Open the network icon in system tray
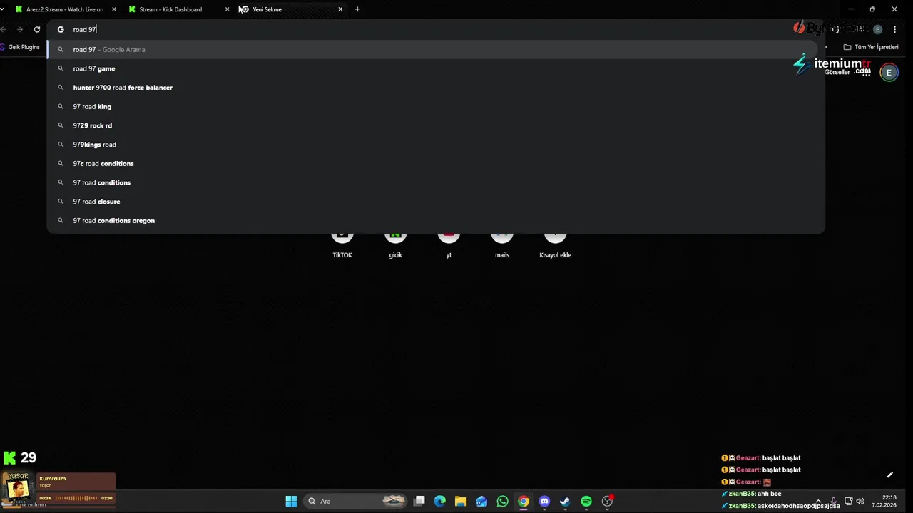 pos(849,501)
